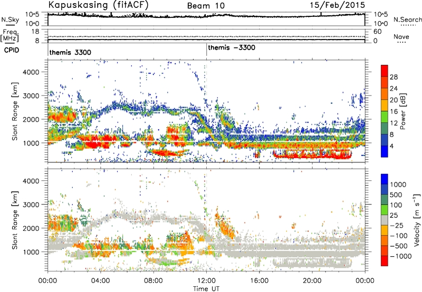Click the "N.Search" legend label
The image size is (422, 292).
(407, 20)
